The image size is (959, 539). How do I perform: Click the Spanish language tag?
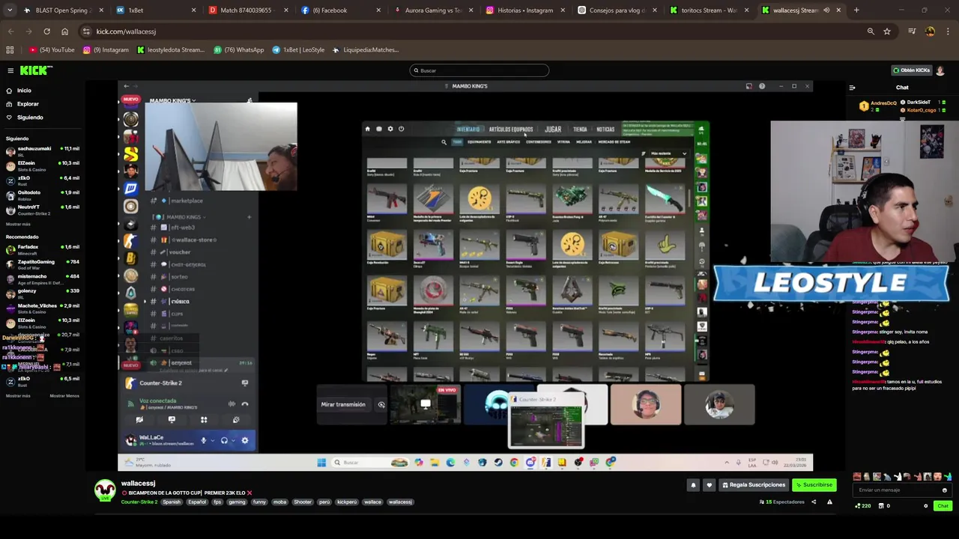(x=172, y=502)
